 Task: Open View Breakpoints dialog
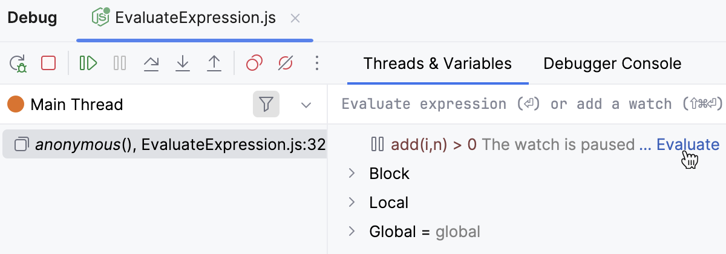click(255, 63)
